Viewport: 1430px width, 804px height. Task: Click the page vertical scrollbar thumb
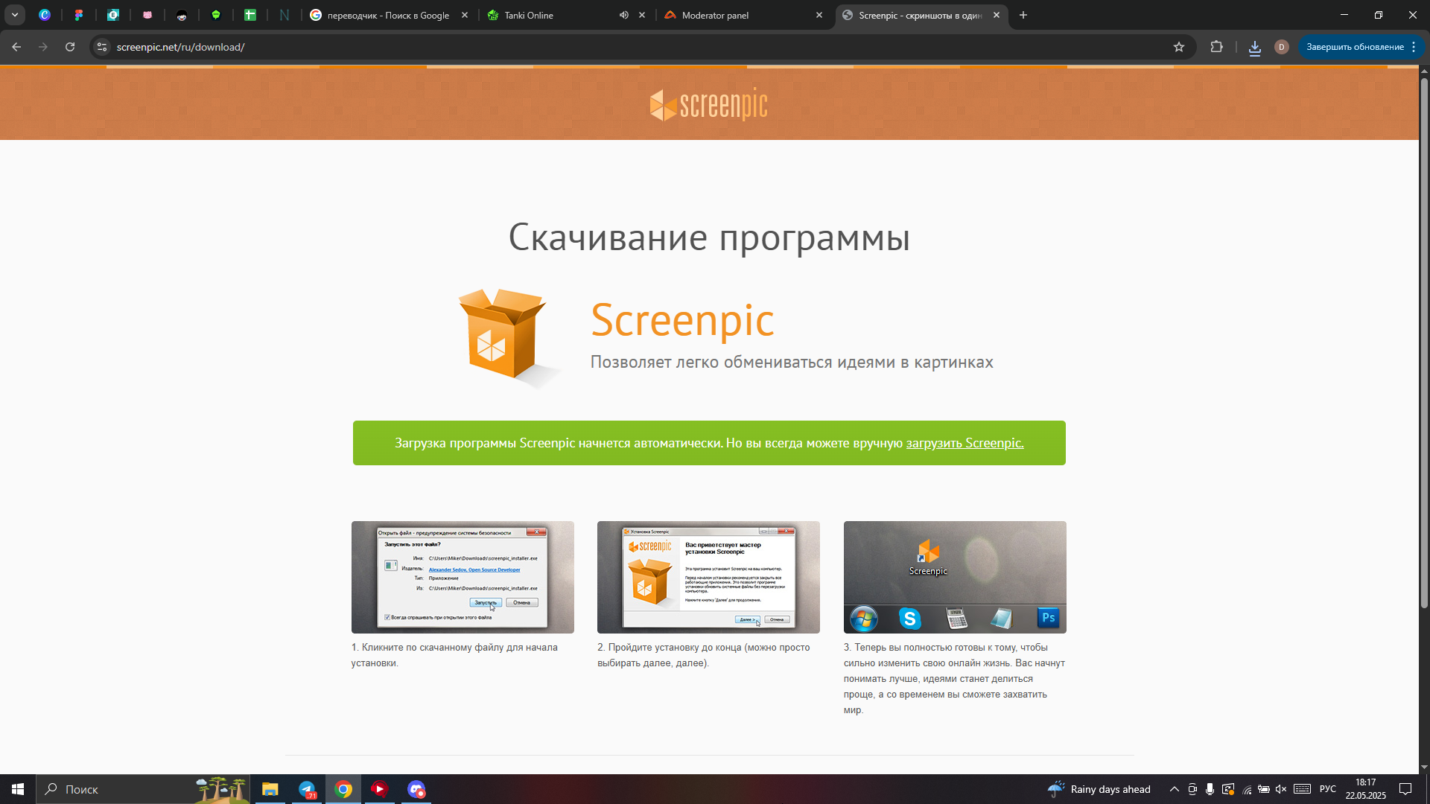(1424, 342)
